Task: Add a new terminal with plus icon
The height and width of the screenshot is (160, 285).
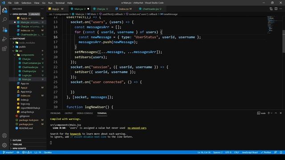Action: (x=269, y=113)
